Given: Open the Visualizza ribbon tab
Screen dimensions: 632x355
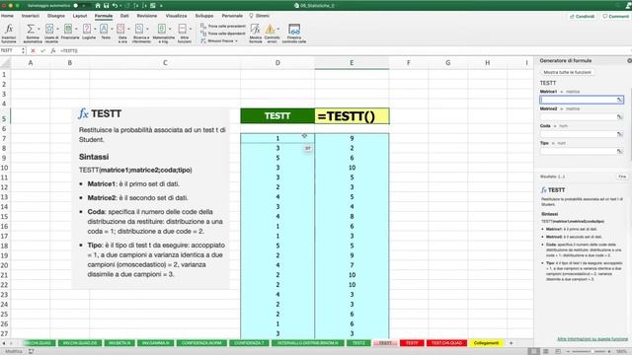Looking at the screenshot, I should click(176, 16).
